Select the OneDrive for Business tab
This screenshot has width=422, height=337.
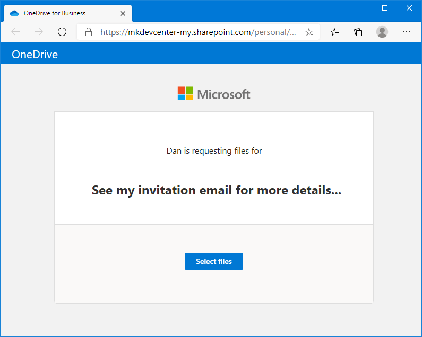pos(68,13)
